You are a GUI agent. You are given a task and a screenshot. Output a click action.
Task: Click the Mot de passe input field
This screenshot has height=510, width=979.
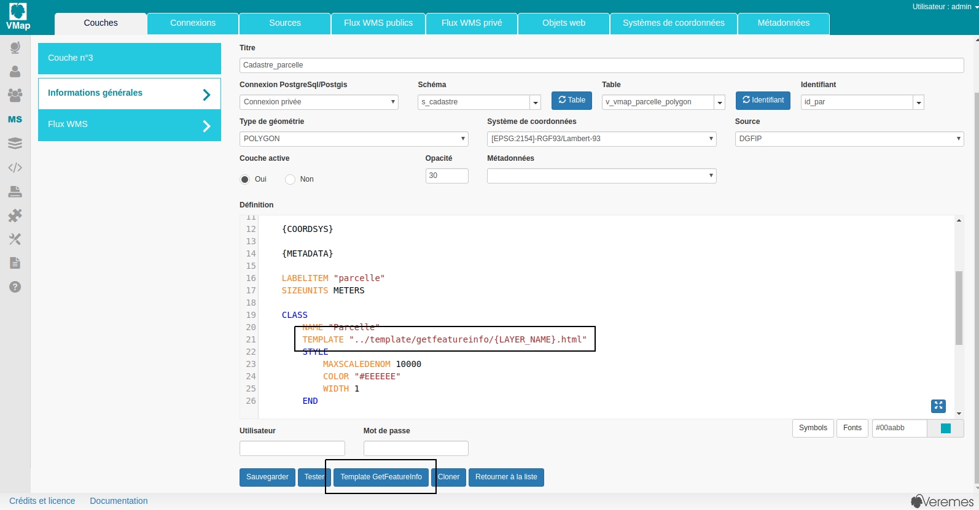416,449
